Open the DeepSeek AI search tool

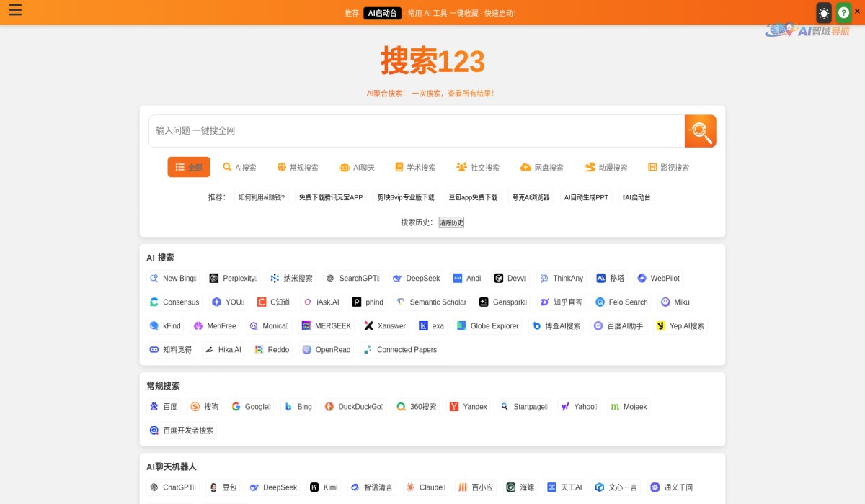pyautogui.click(x=416, y=278)
